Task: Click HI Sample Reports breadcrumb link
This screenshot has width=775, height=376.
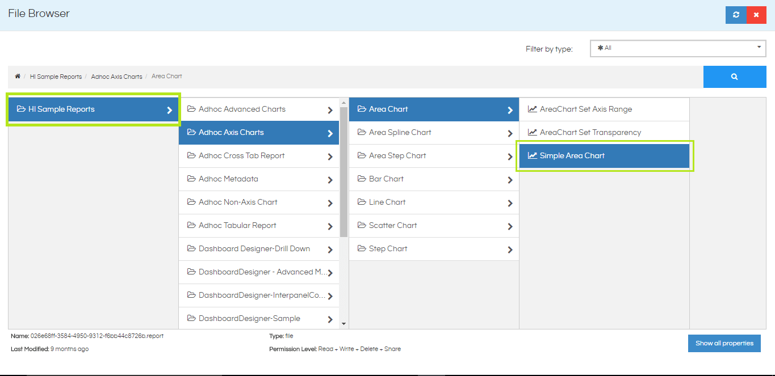Action: pos(56,77)
